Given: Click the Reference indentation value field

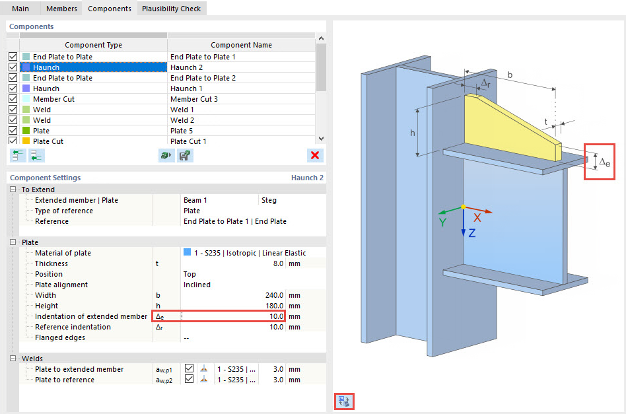Looking at the screenshot, I should point(232,327).
